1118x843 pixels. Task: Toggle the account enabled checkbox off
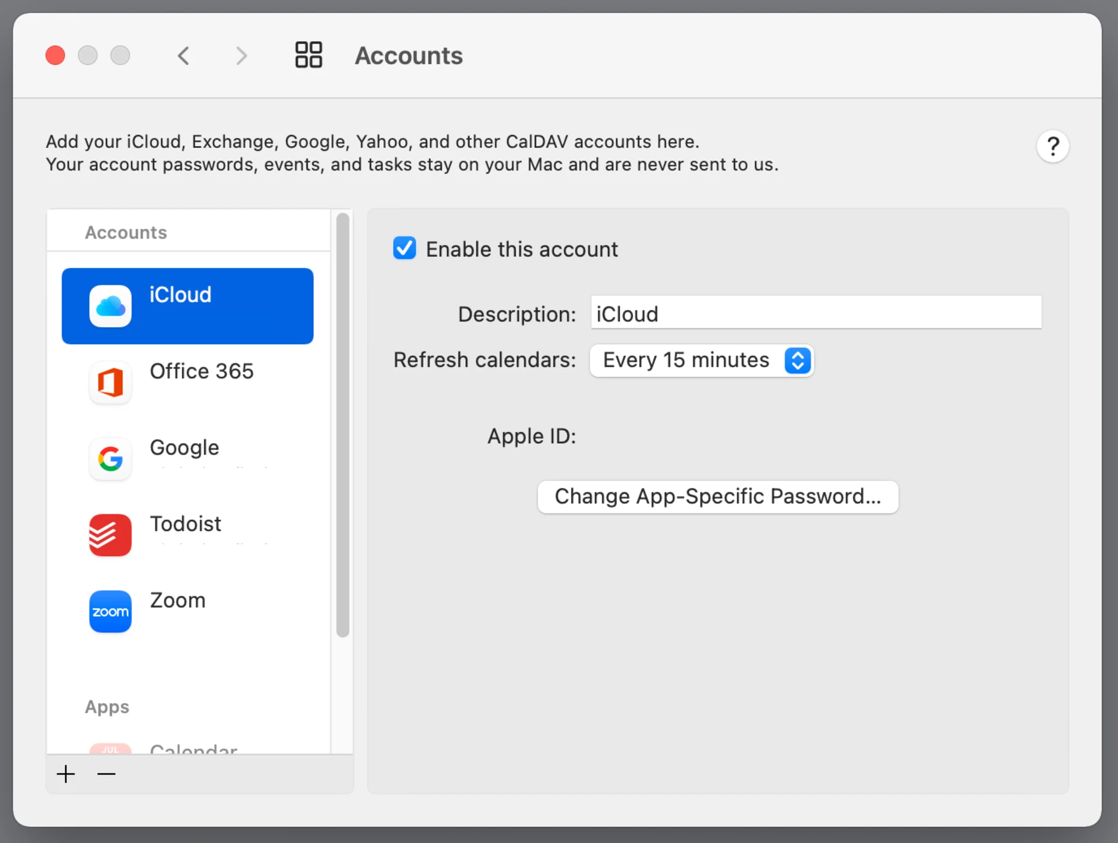pos(404,248)
